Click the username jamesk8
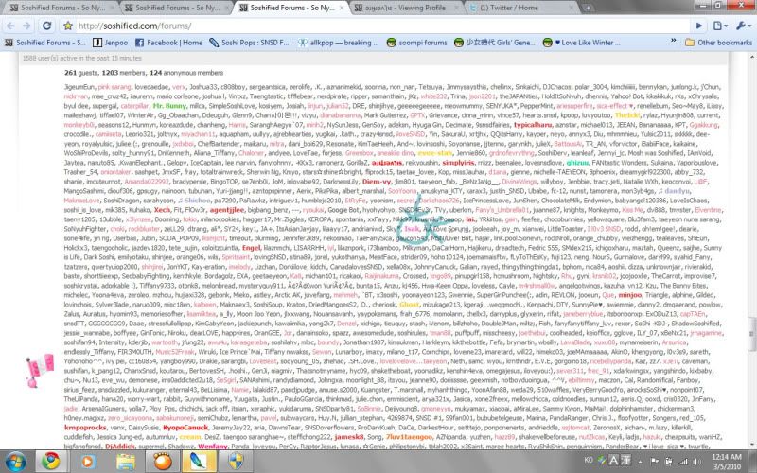 [349, 437]
